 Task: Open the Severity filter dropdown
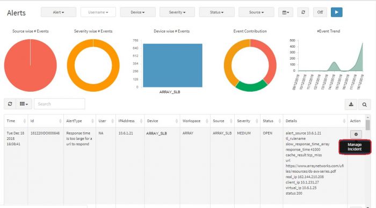pyautogui.click(x=177, y=12)
